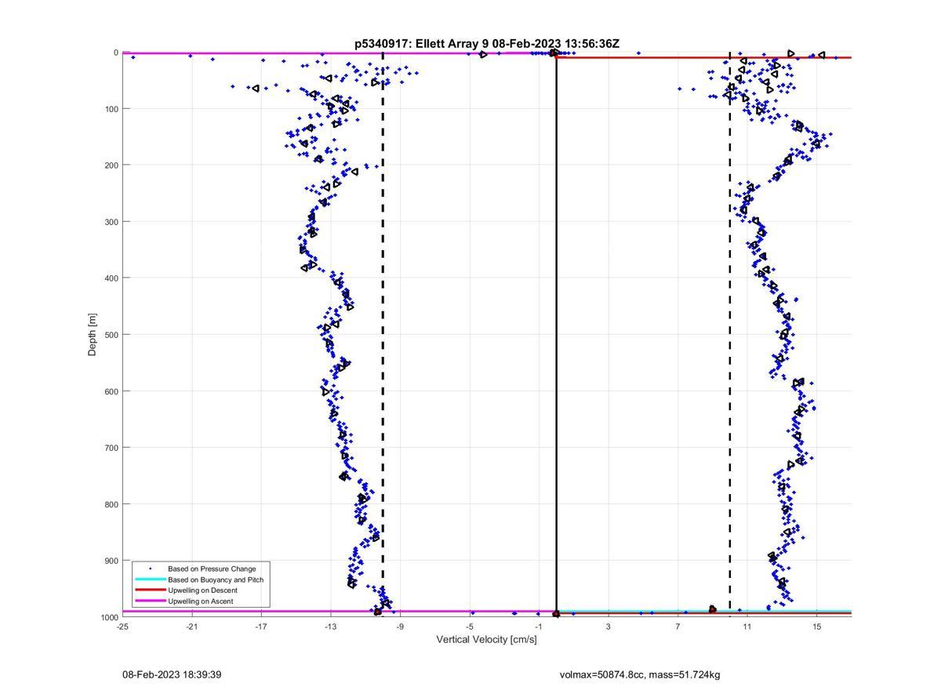Viewport: 941px width, 694px height.
Task: Click the depth tick label 600
Action: [111, 391]
